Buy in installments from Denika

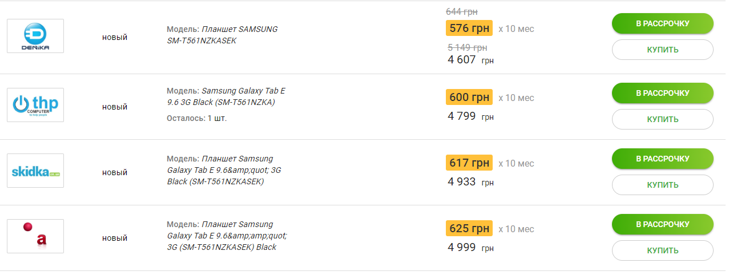[x=663, y=23]
